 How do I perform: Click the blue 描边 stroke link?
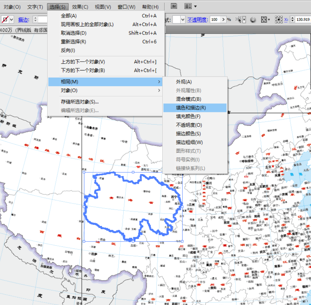23,19
